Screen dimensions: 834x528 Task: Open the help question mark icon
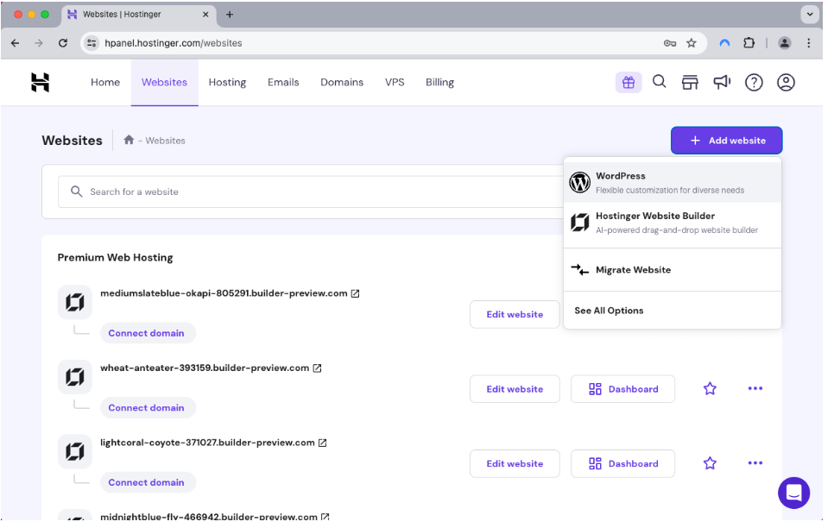click(x=754, y=83)
